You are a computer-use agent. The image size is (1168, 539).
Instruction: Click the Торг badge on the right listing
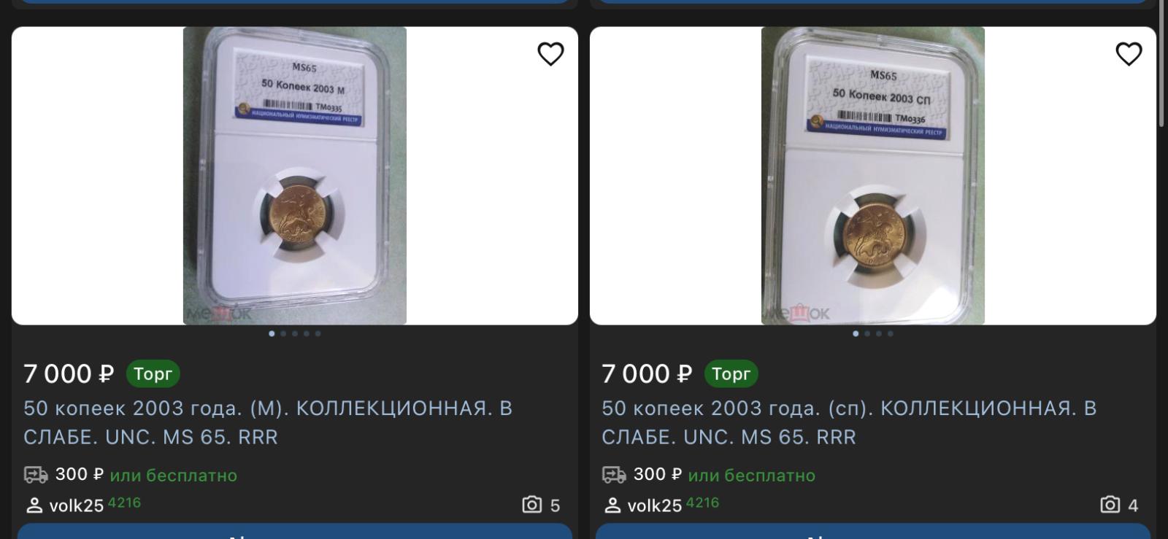731,373
